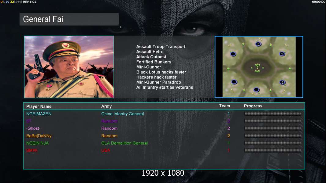Select start position 1 on the map preview
326x183 pixels.
coord(282,54)
